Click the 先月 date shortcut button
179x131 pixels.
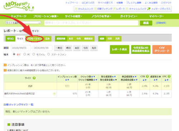[x=94, y=48]
